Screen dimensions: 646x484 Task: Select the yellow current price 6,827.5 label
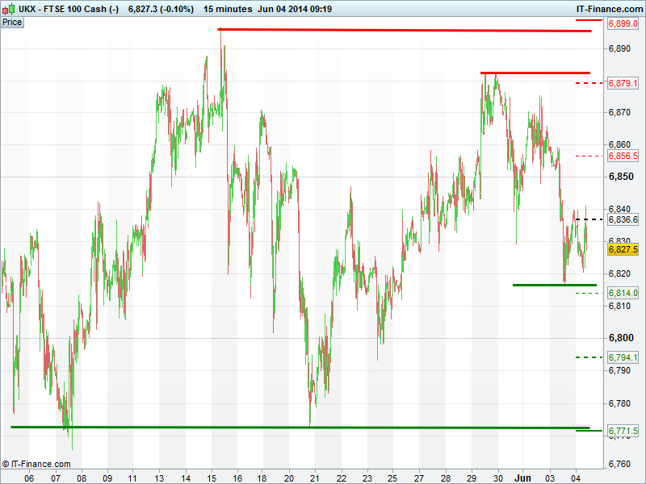click(x=623, y=250)
